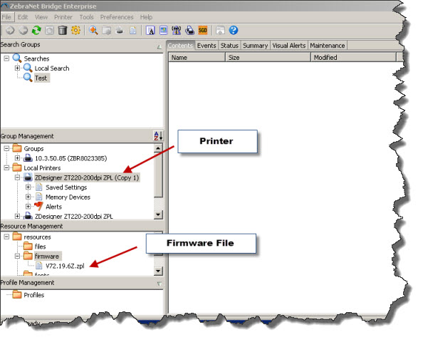
Task: Collapse the Searches tree node
Action: [6, 58]
